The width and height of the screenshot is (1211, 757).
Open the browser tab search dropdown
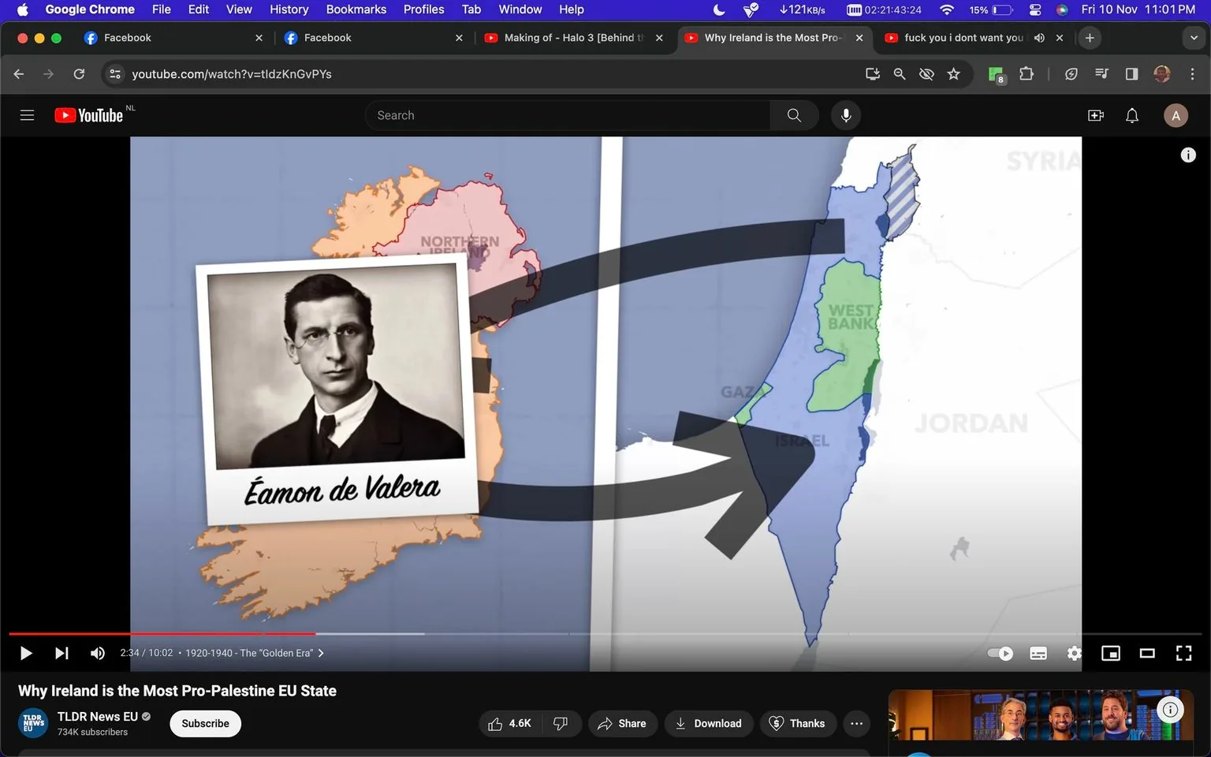pos(1195,37)
